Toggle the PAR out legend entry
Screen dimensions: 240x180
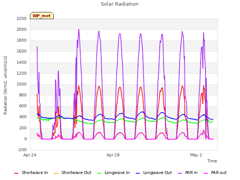pos(215,172)
